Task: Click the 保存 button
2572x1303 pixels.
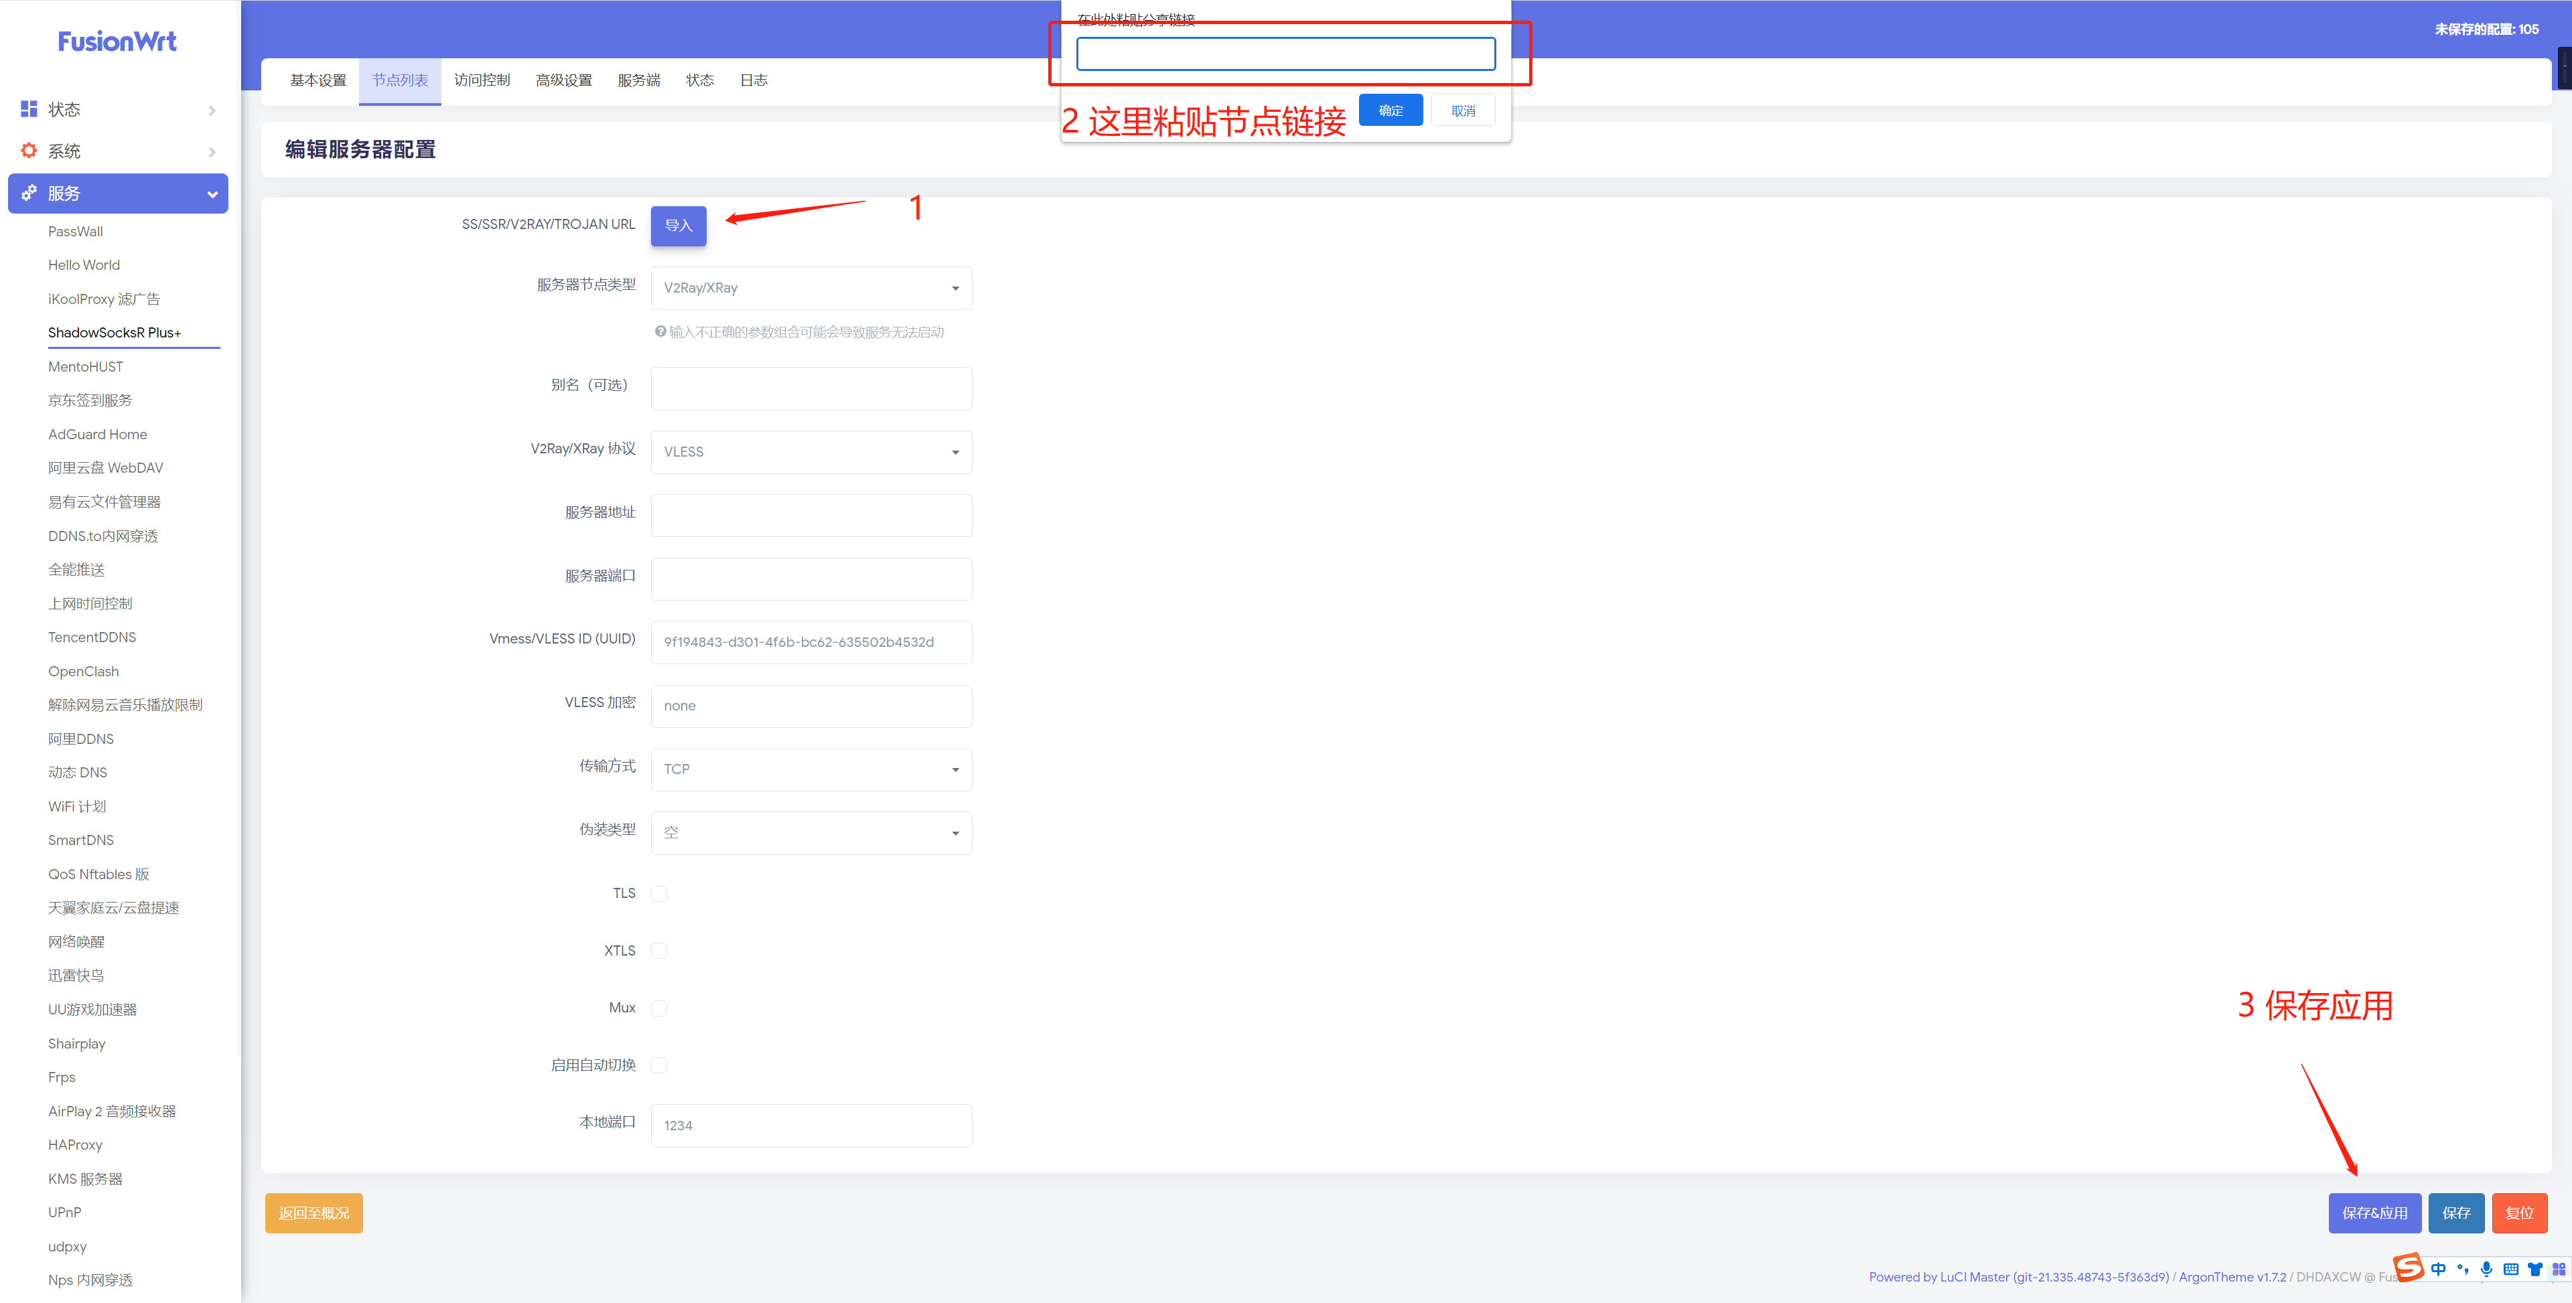Action: tap(2456, 1213)
